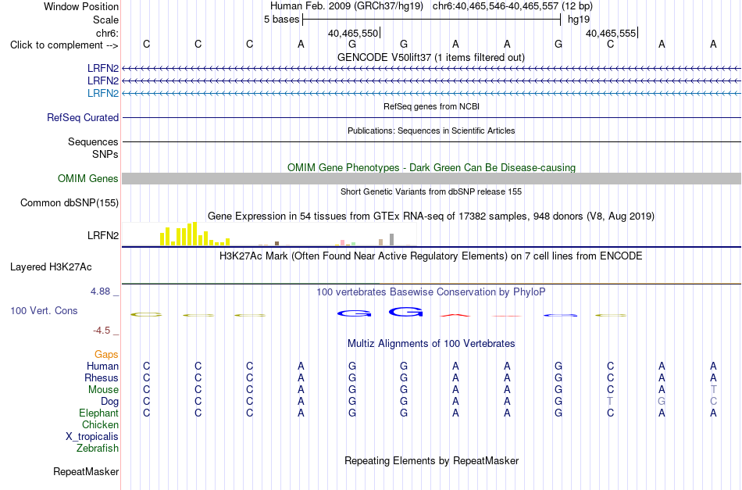Click the 'RefSeq genes from NCBI' title

(x=431, y=106)
